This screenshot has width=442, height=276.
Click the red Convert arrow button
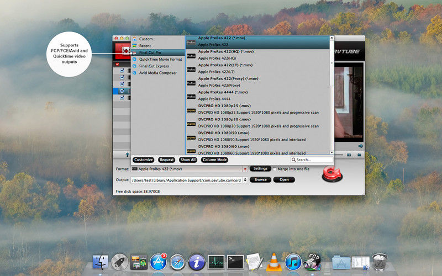332,174
